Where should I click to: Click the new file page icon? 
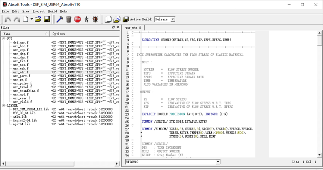pos(26,19)
